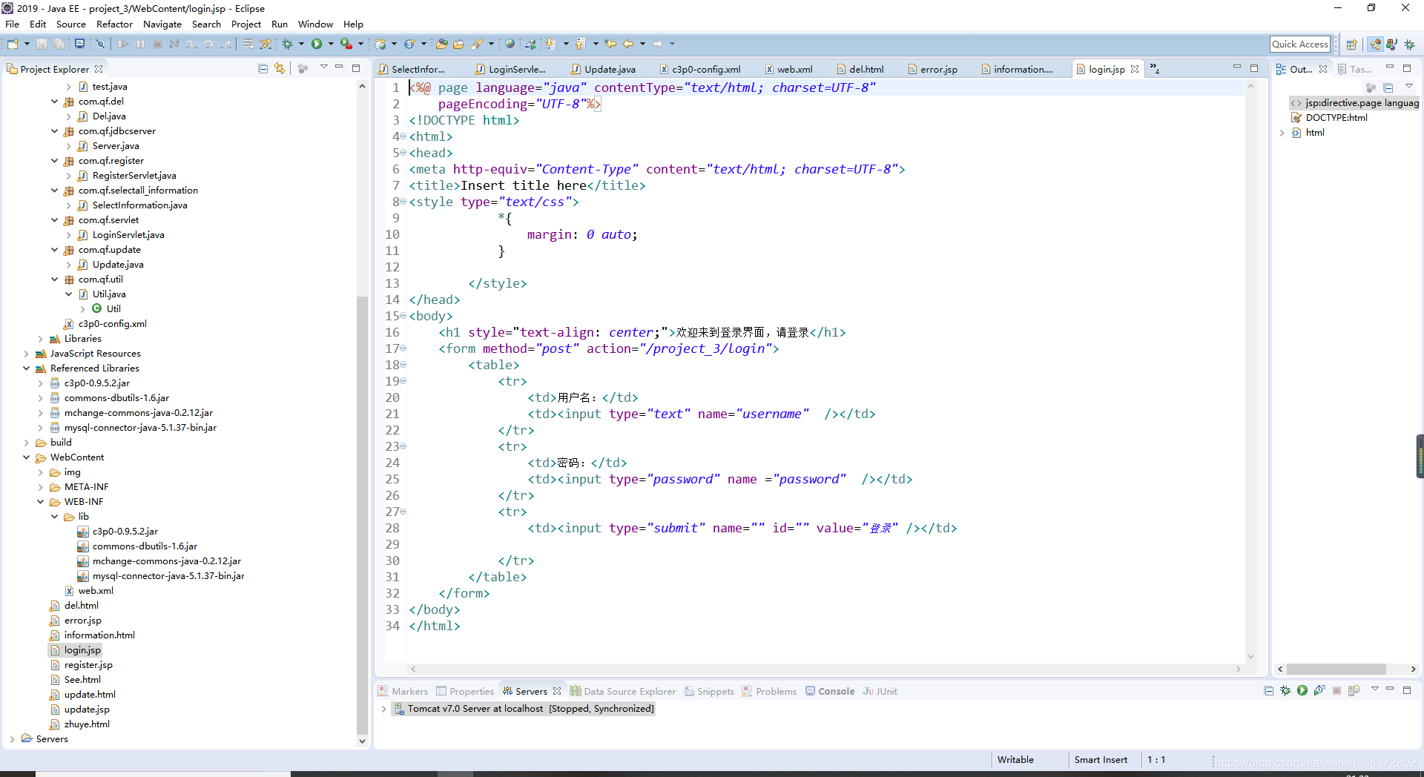The image size is (1424, 777).
Task: Click the Previous Annotation arrow icon
Action: pyautogui.click(x=580, y=44)
